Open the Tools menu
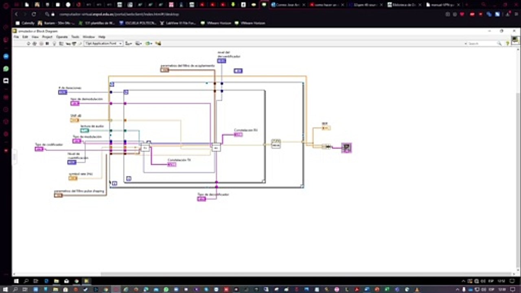This screenshot has height=293, width=521. coord(75,37)
